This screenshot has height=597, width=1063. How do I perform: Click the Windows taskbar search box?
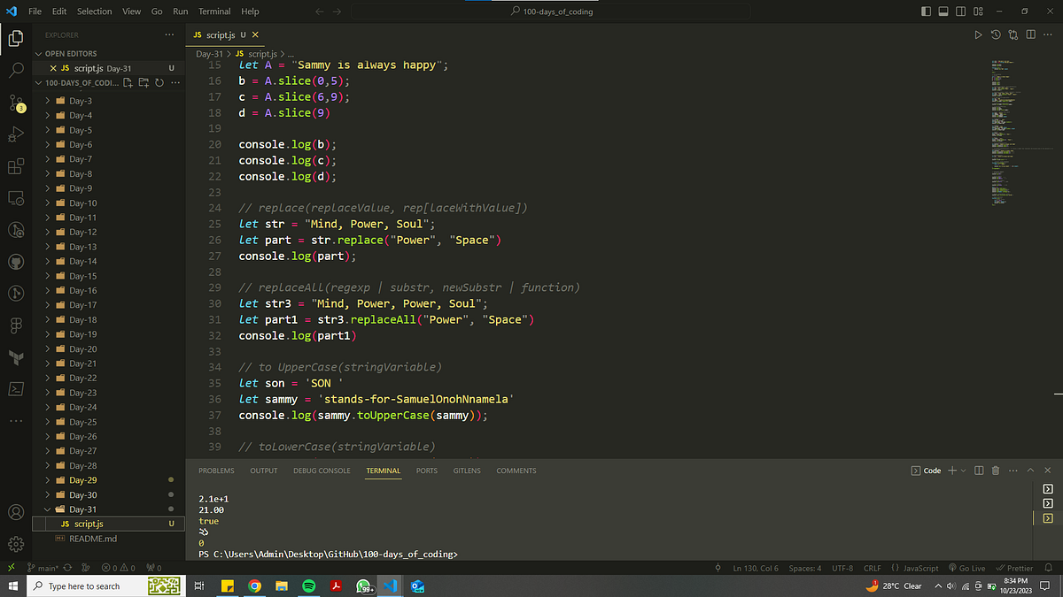pyautogui.click(x=105, y=586)
